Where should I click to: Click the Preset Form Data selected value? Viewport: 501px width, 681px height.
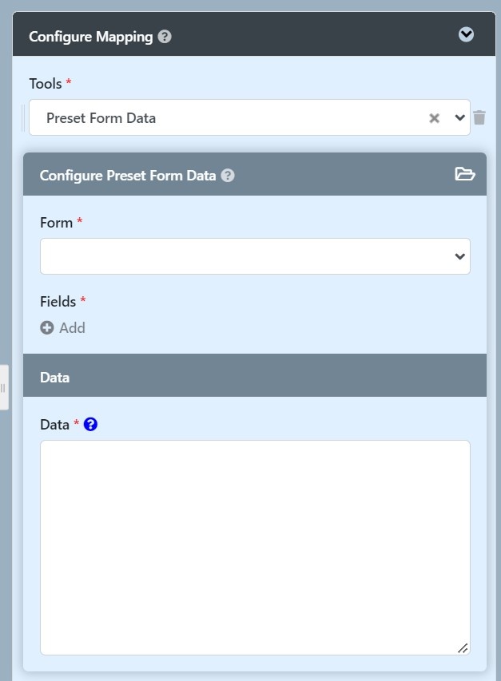point(101,118)
